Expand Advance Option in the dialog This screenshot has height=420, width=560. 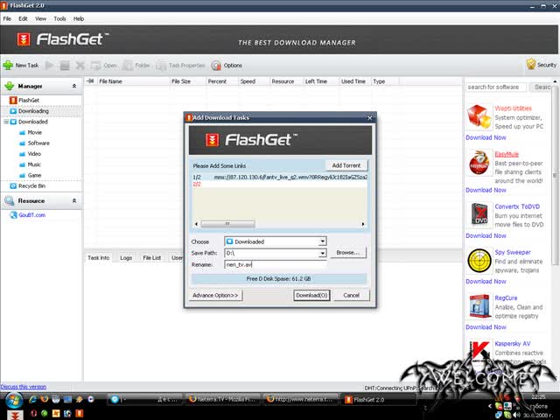(x=215, y=296)
